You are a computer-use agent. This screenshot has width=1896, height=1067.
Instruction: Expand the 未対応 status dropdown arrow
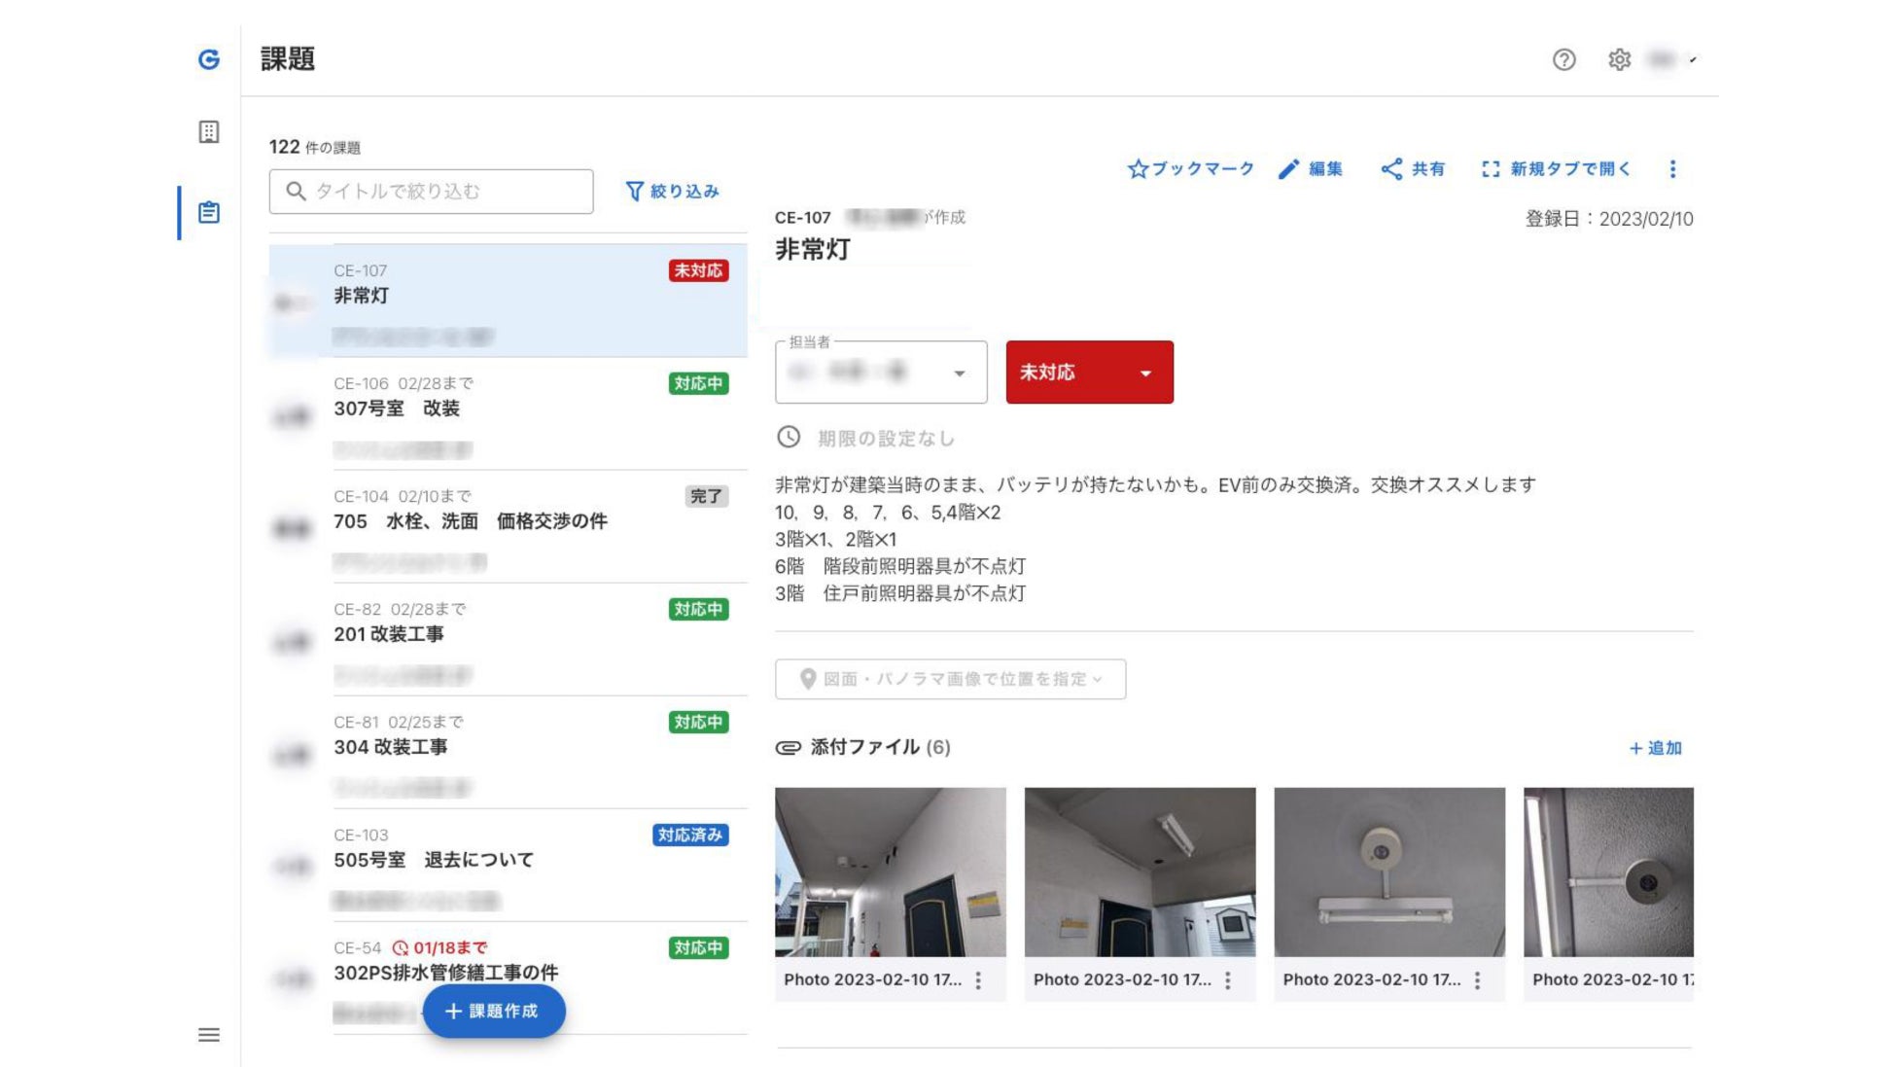[x=1144, y=373]
